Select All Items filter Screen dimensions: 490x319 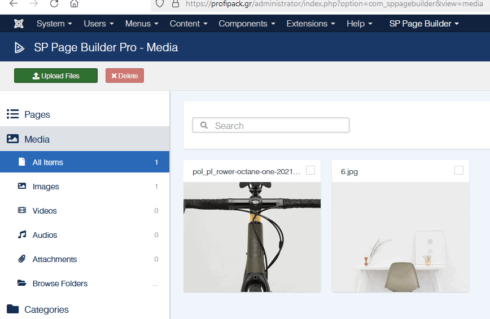pos(85,162)
